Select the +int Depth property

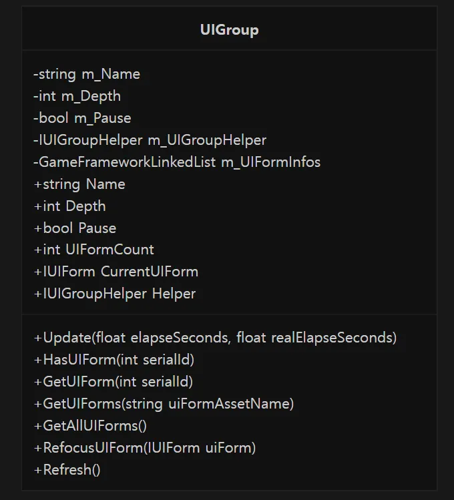[x=69, y=206]
